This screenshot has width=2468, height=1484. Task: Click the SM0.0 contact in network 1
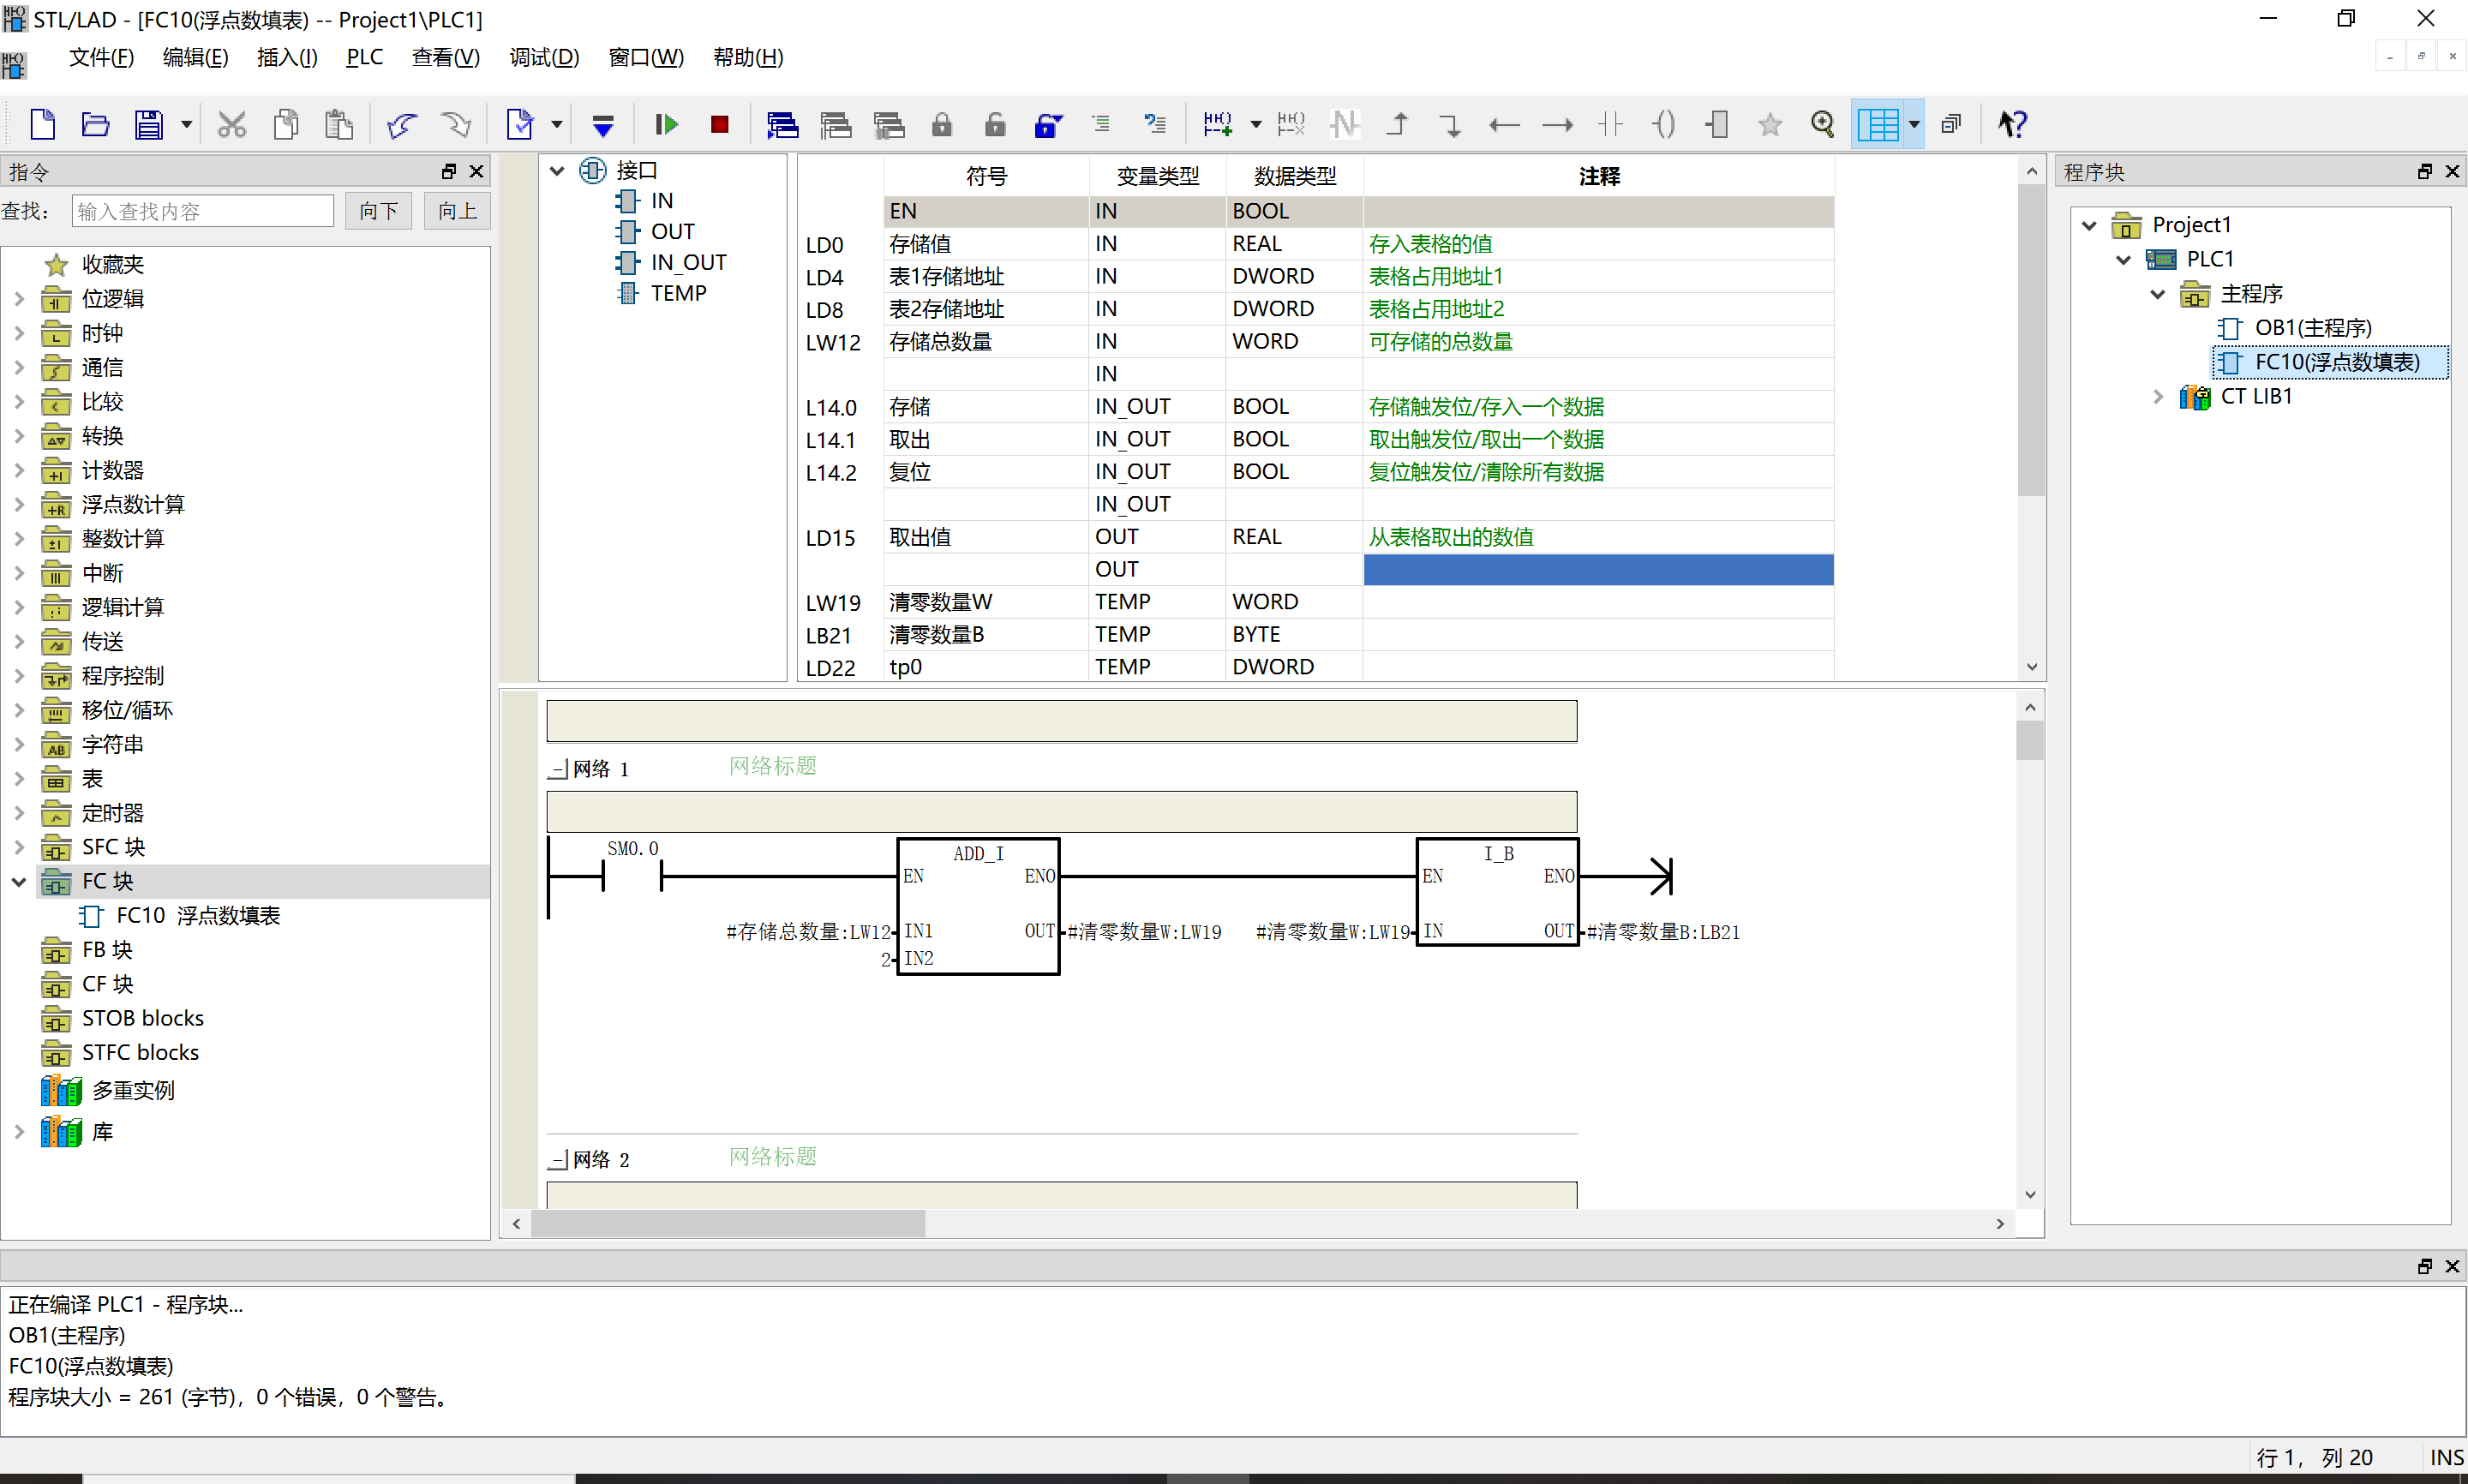pyautogui.click(x=632, y=876)
